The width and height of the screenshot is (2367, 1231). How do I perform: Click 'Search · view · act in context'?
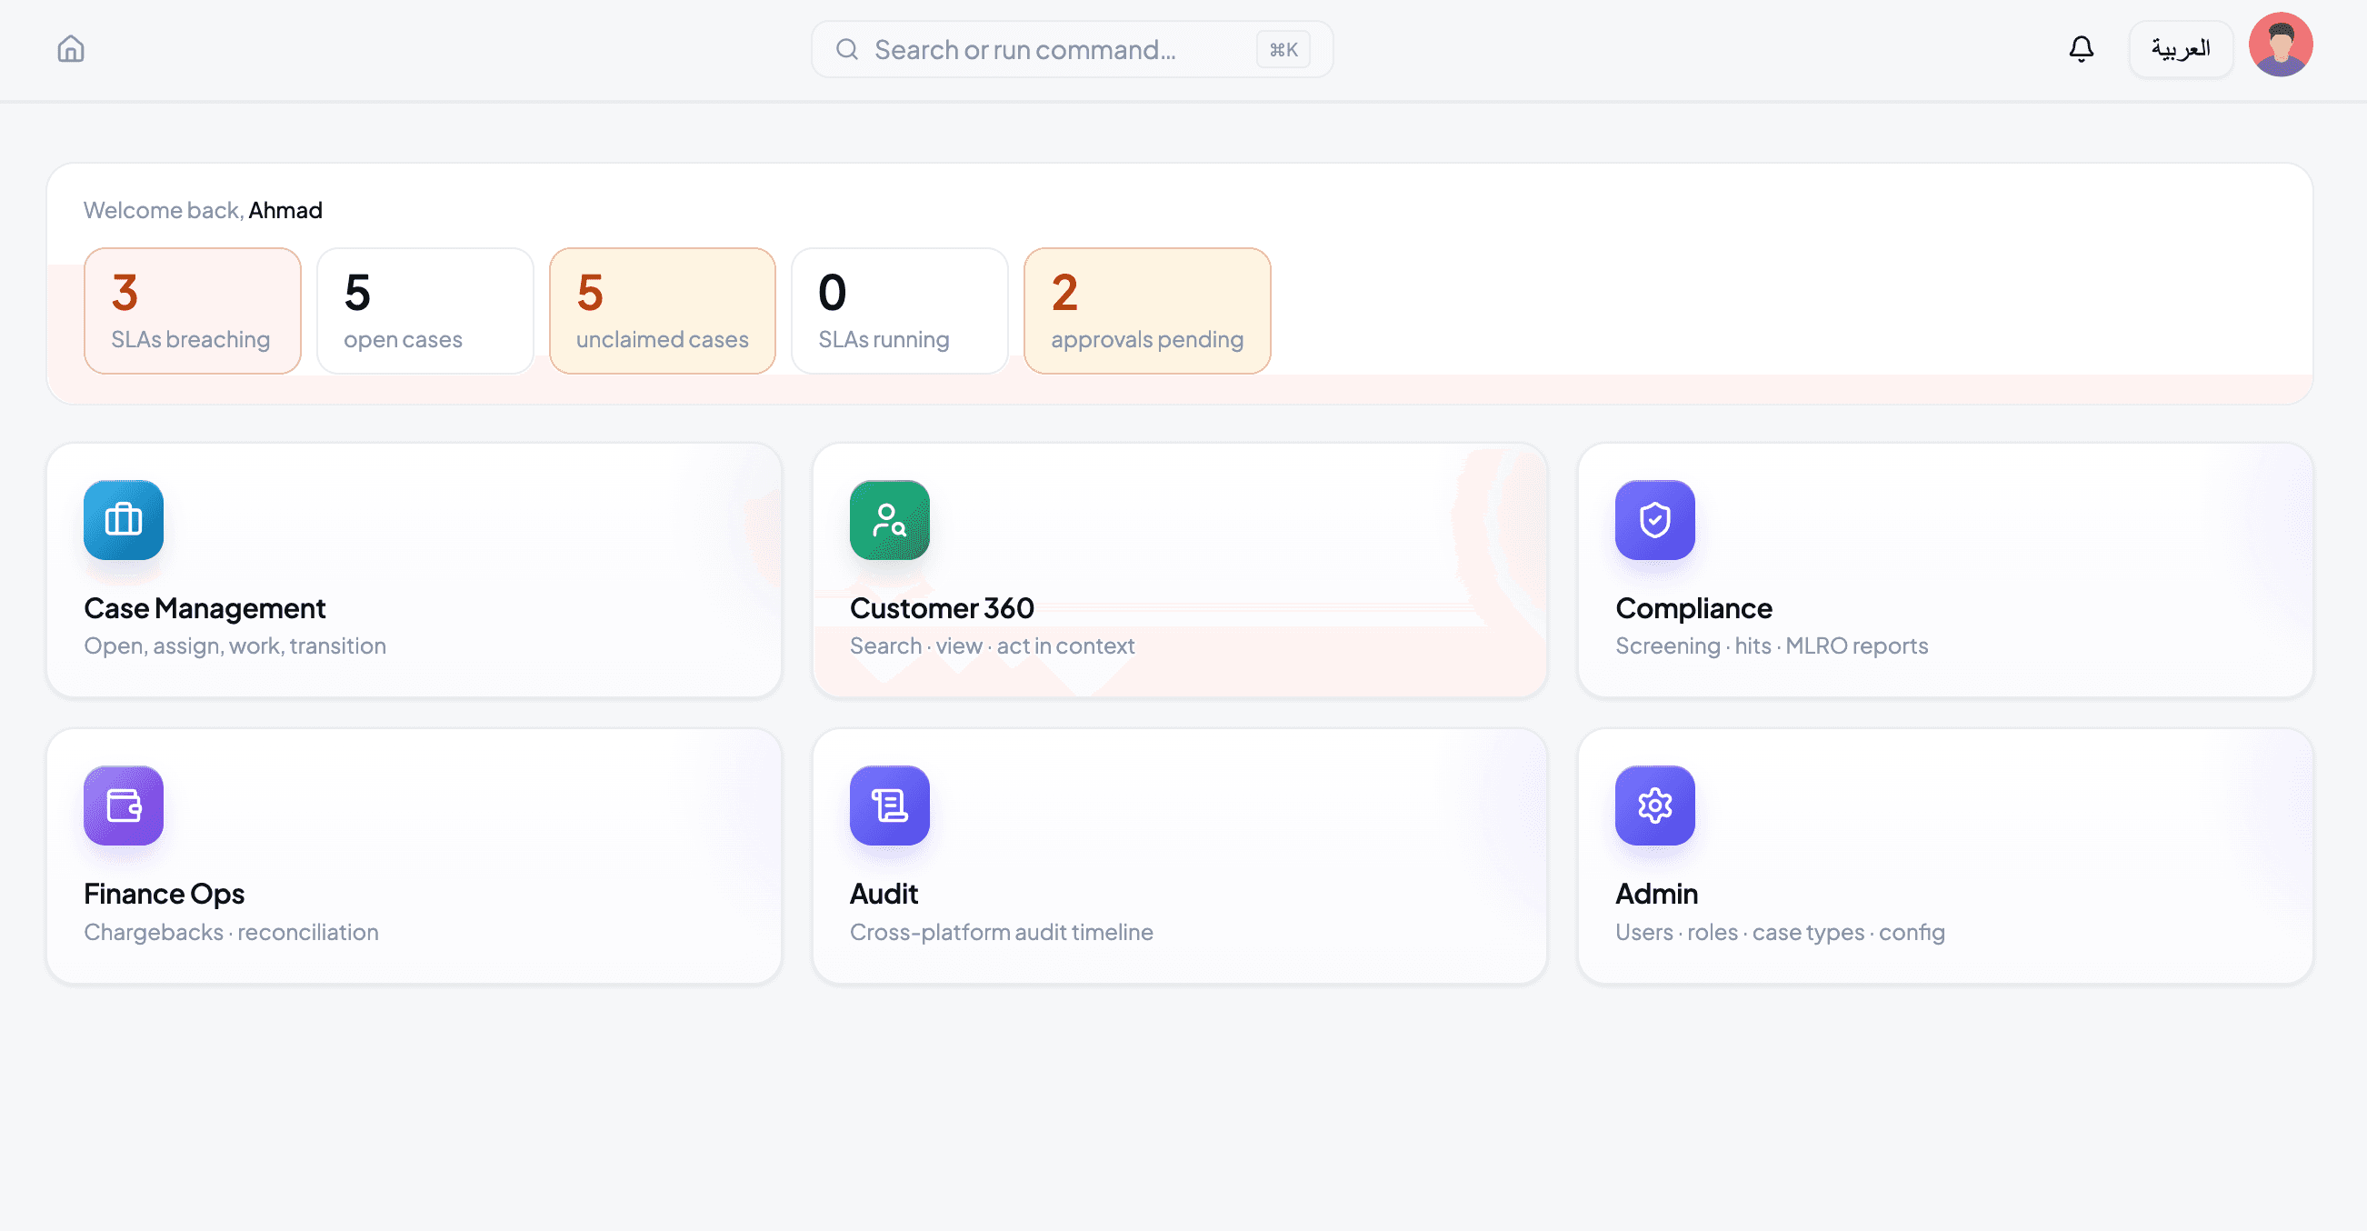(x=992, y=646)
